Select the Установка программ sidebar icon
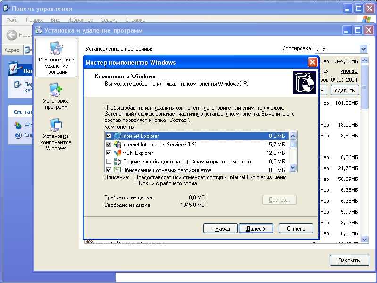This screenshot has height=283, width=377. click(56, 89)
